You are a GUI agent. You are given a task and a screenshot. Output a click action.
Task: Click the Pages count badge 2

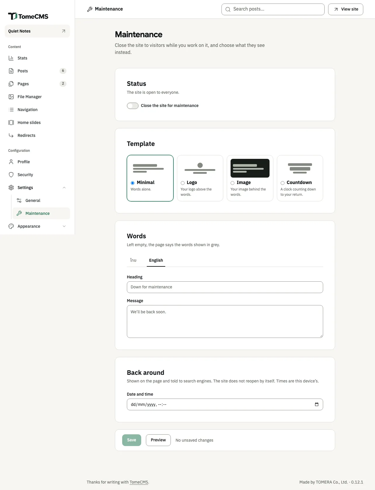point(63,84)
